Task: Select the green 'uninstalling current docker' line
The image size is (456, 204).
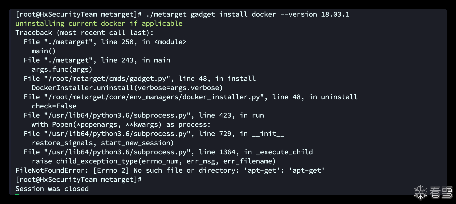Action: coord(99,23)
